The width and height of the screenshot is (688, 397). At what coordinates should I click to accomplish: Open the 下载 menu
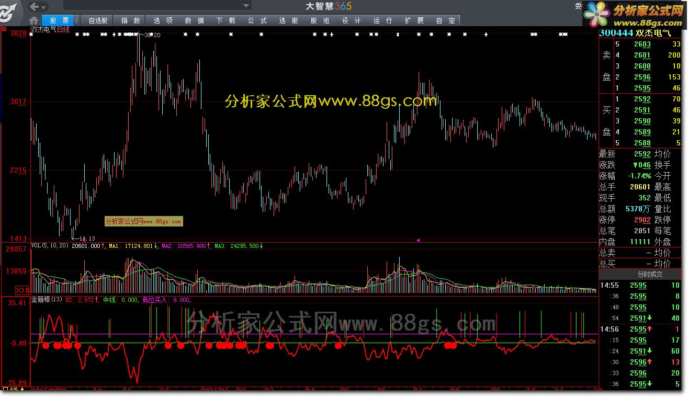click(225, 20)
